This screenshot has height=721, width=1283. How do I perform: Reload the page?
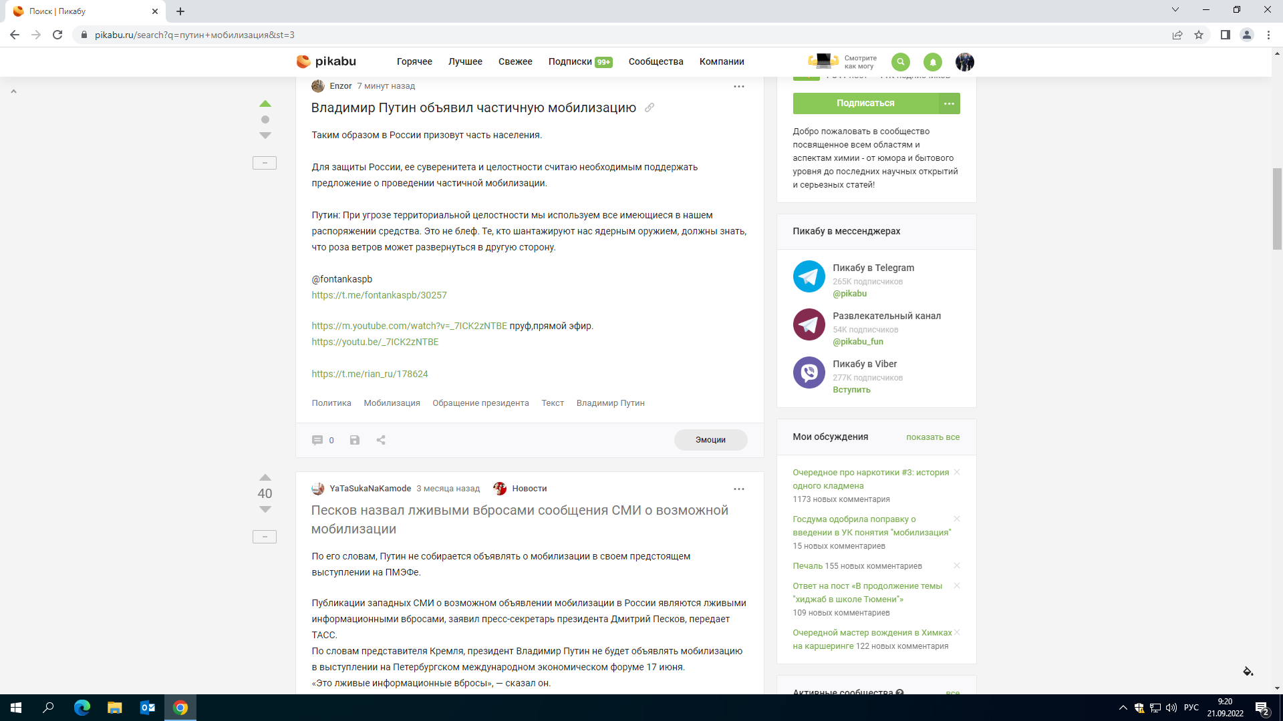click(x=57, y=35)
